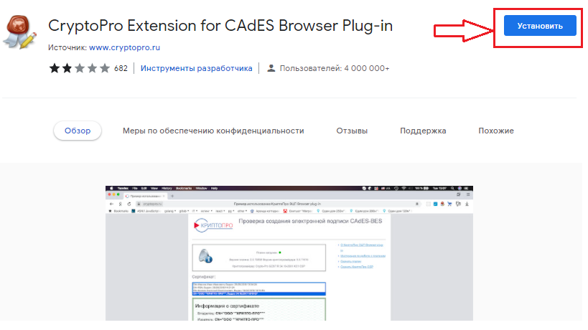Screen dimensions: 588x330
Task: Select the Обзор tab
Action: coord(78,131)
